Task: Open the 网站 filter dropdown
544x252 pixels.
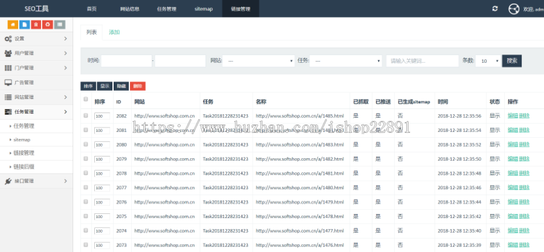Action: 259,61
